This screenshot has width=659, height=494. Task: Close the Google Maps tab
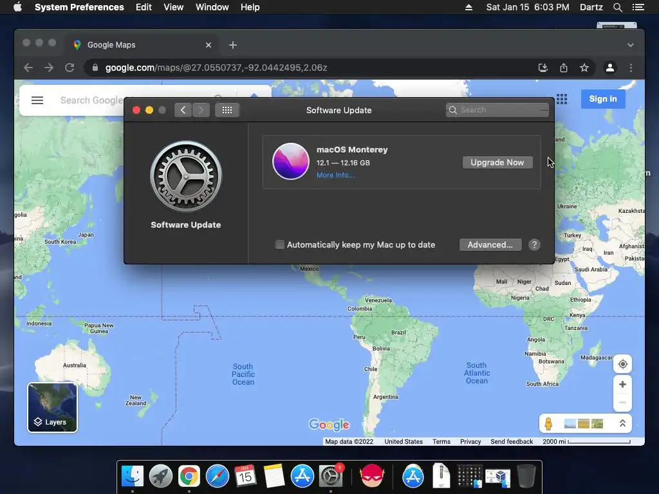tap(209, 45)
